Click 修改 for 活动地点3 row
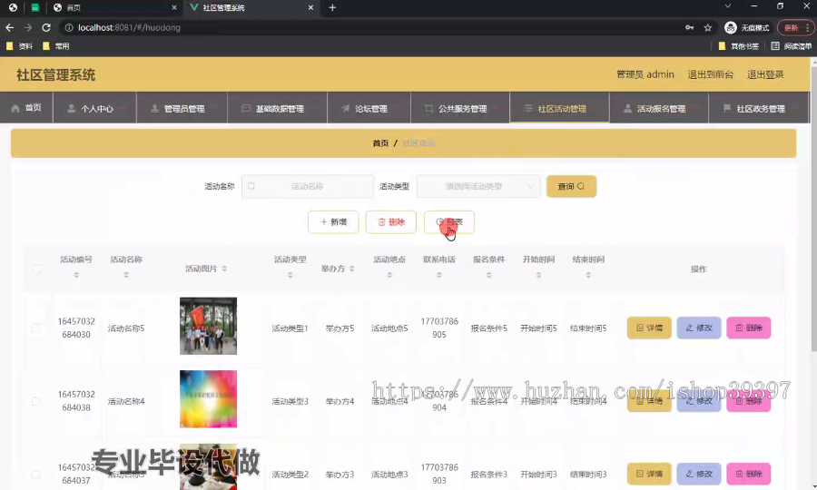The height and width of the screenshot is (490, 817). 699,474
